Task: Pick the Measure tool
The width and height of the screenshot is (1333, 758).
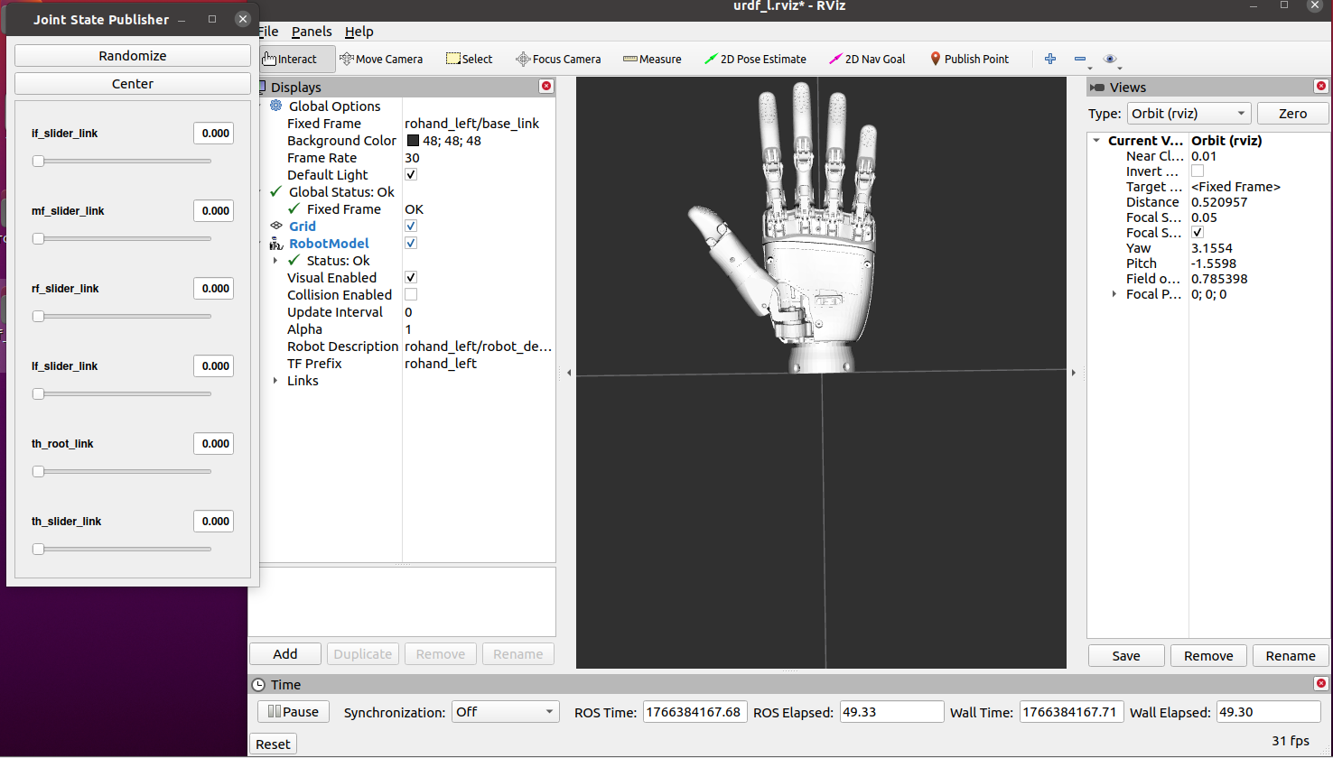Action: tap(652, 59)
